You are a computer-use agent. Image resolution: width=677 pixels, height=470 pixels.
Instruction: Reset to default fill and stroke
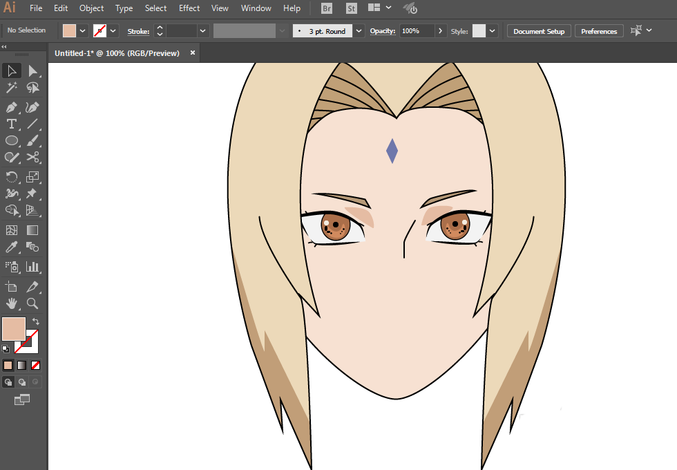pos(6,348)
